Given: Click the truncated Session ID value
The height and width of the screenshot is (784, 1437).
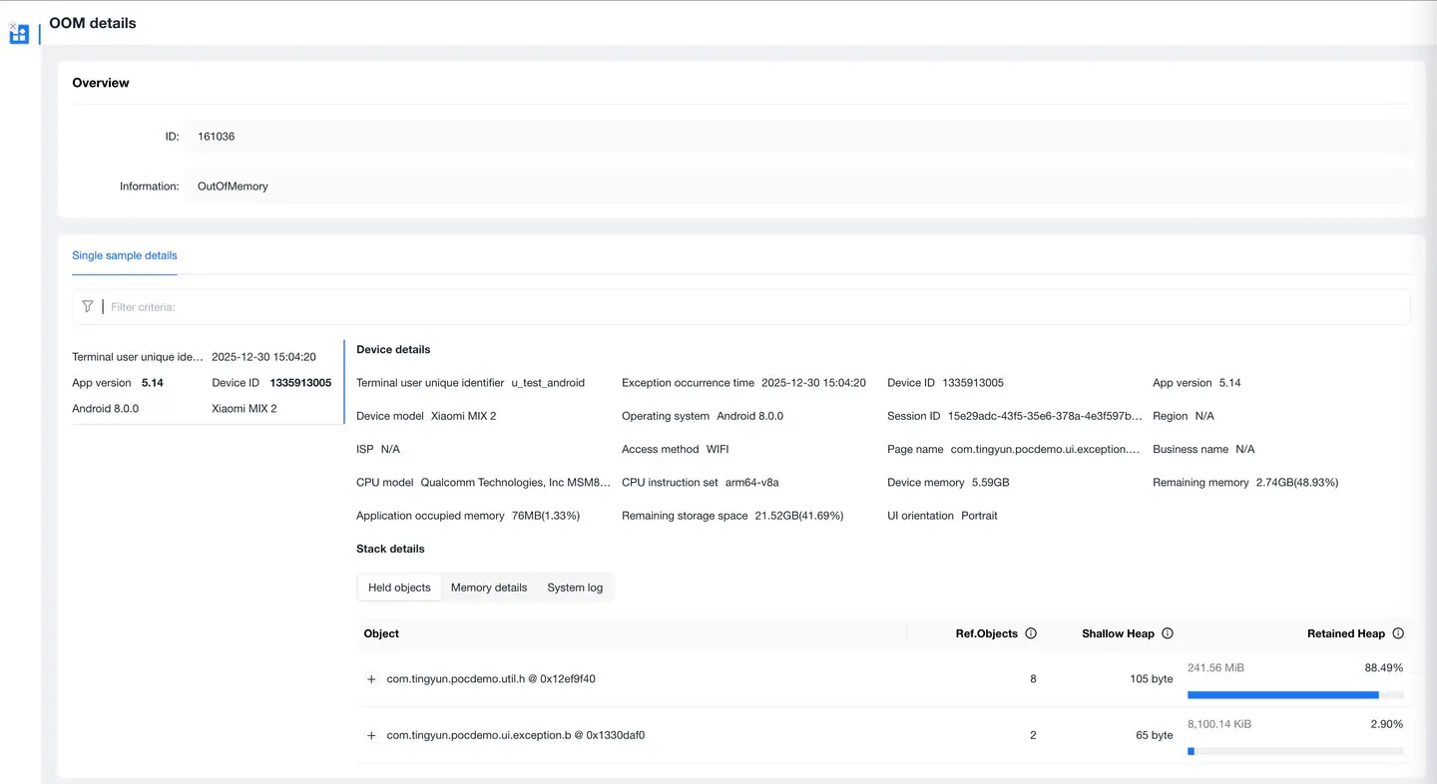Looking at the screenshot, I should pyautogui.click(x=1045, y=416).
